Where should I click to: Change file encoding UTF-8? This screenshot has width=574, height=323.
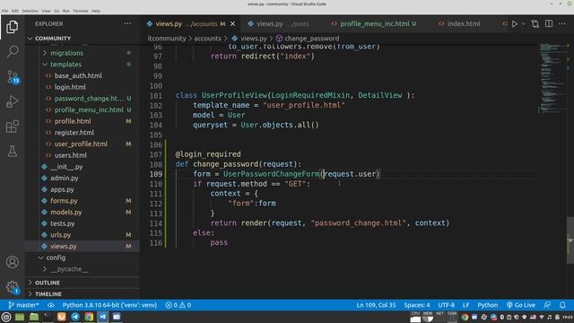point(447,305)
